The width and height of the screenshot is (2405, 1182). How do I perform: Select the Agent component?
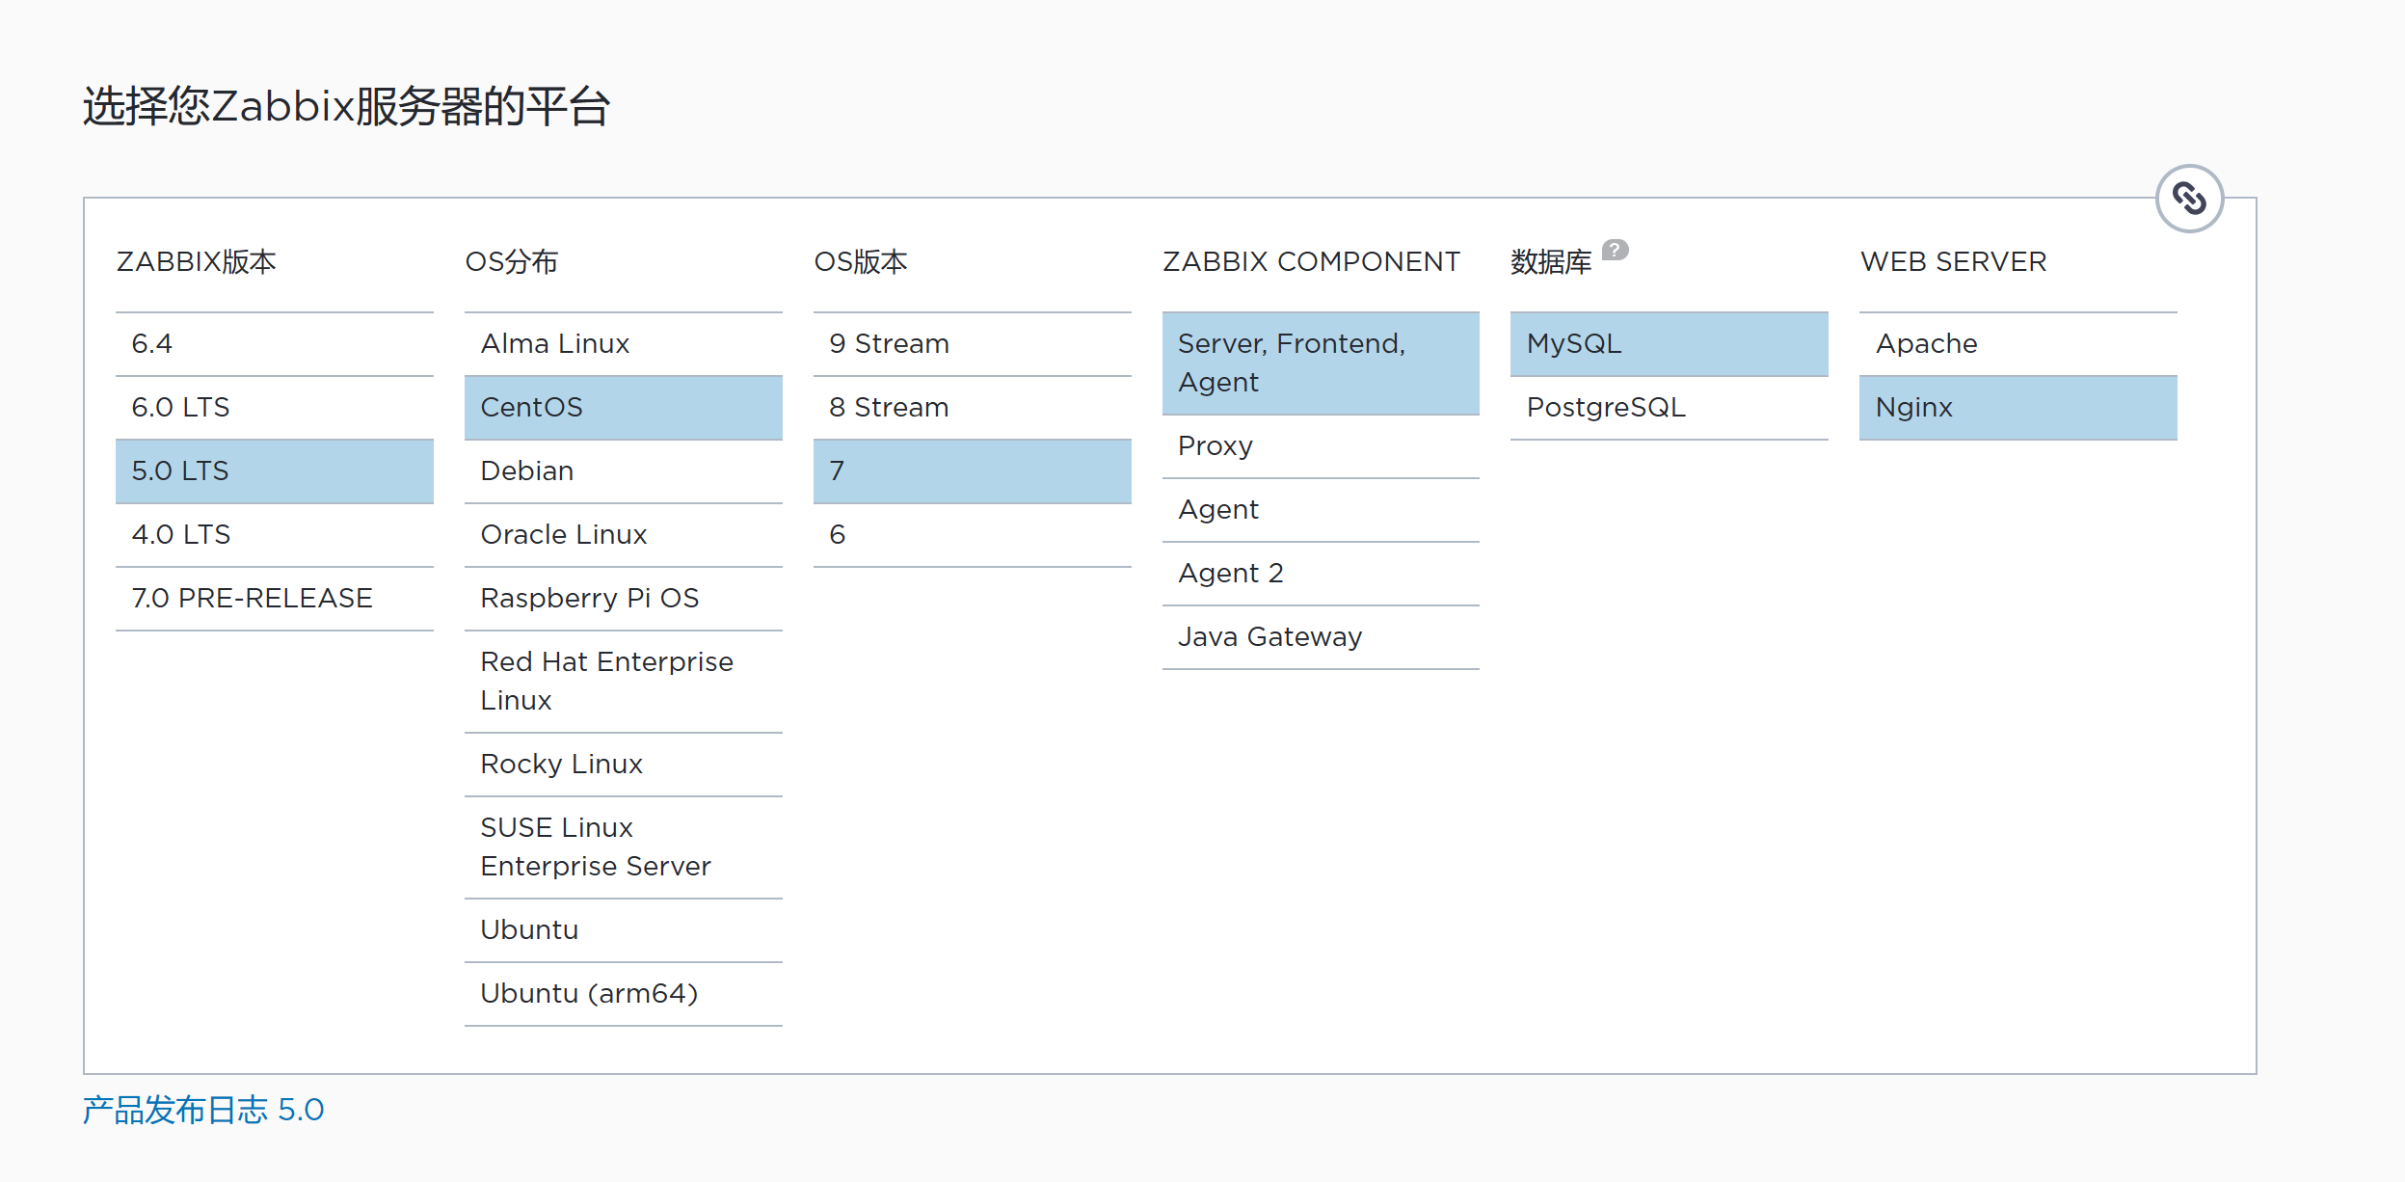tap(1321, 510)
